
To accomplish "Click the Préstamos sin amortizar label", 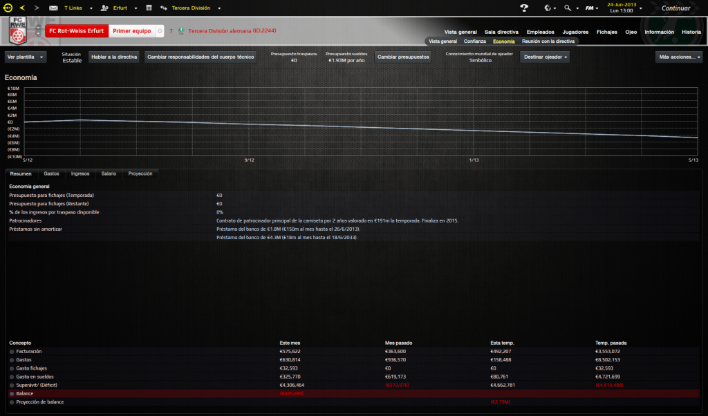I will [x=36, y=229].
